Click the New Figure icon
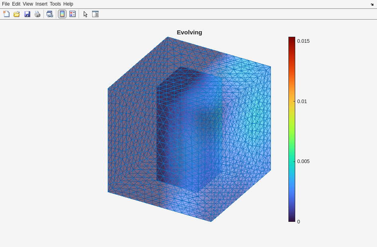This screenshot has width=377, height=247. point(6,14)
